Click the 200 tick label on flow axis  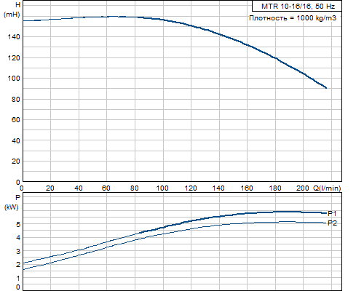303,188
